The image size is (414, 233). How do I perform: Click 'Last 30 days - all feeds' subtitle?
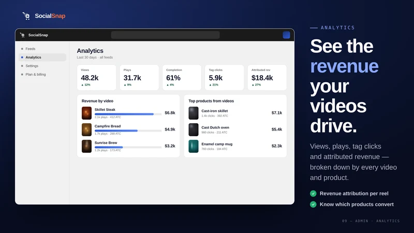point(95,57)
